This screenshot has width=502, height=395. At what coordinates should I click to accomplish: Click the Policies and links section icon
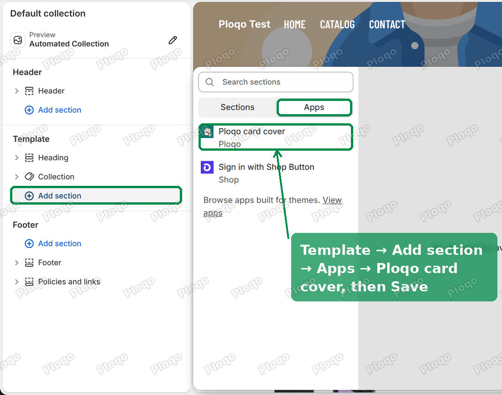tap(29, 282)
